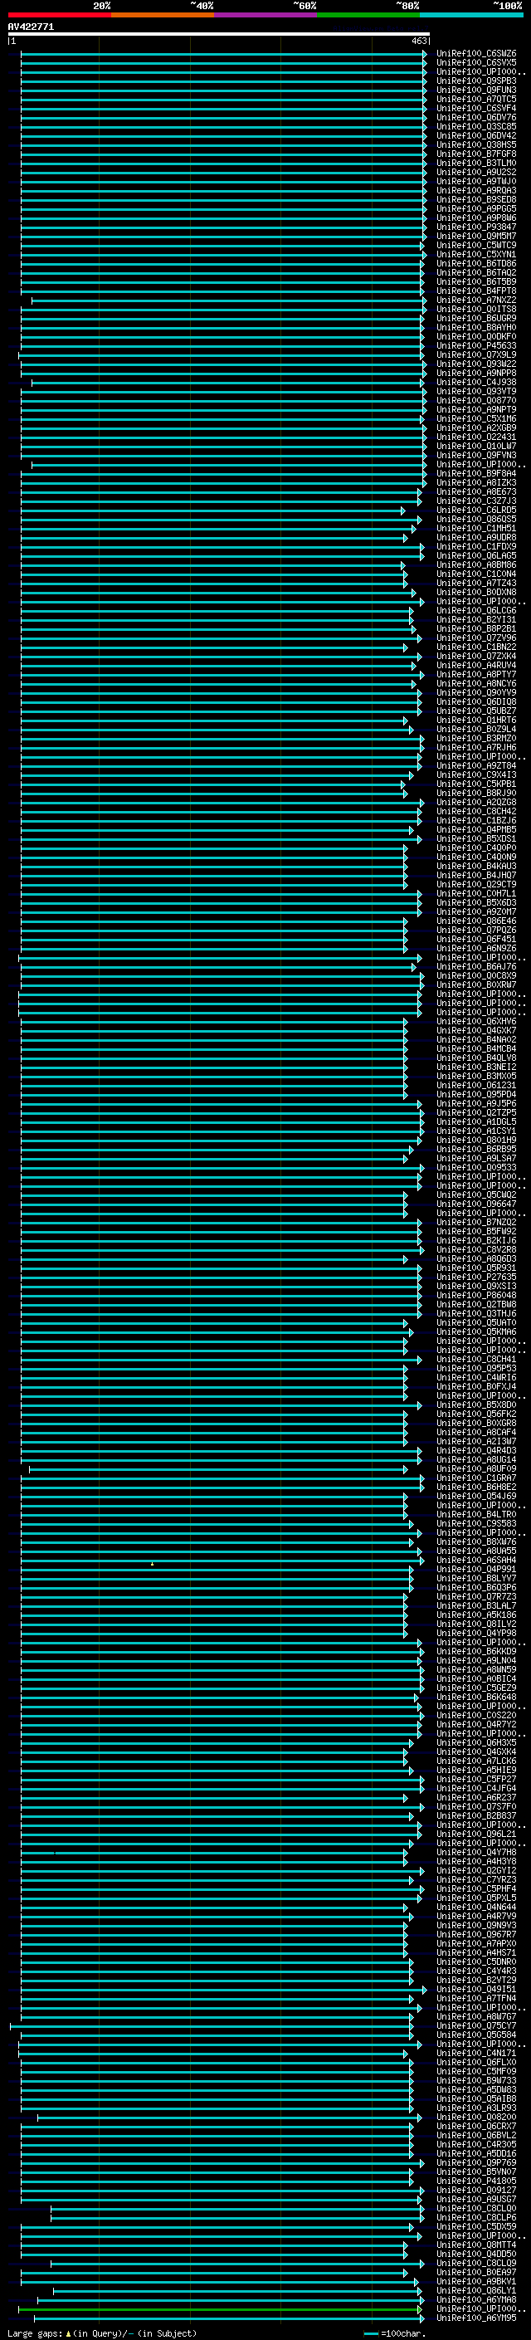
Task: Click label UniRef100_Q86E46
Action: [x=475, y=921]
